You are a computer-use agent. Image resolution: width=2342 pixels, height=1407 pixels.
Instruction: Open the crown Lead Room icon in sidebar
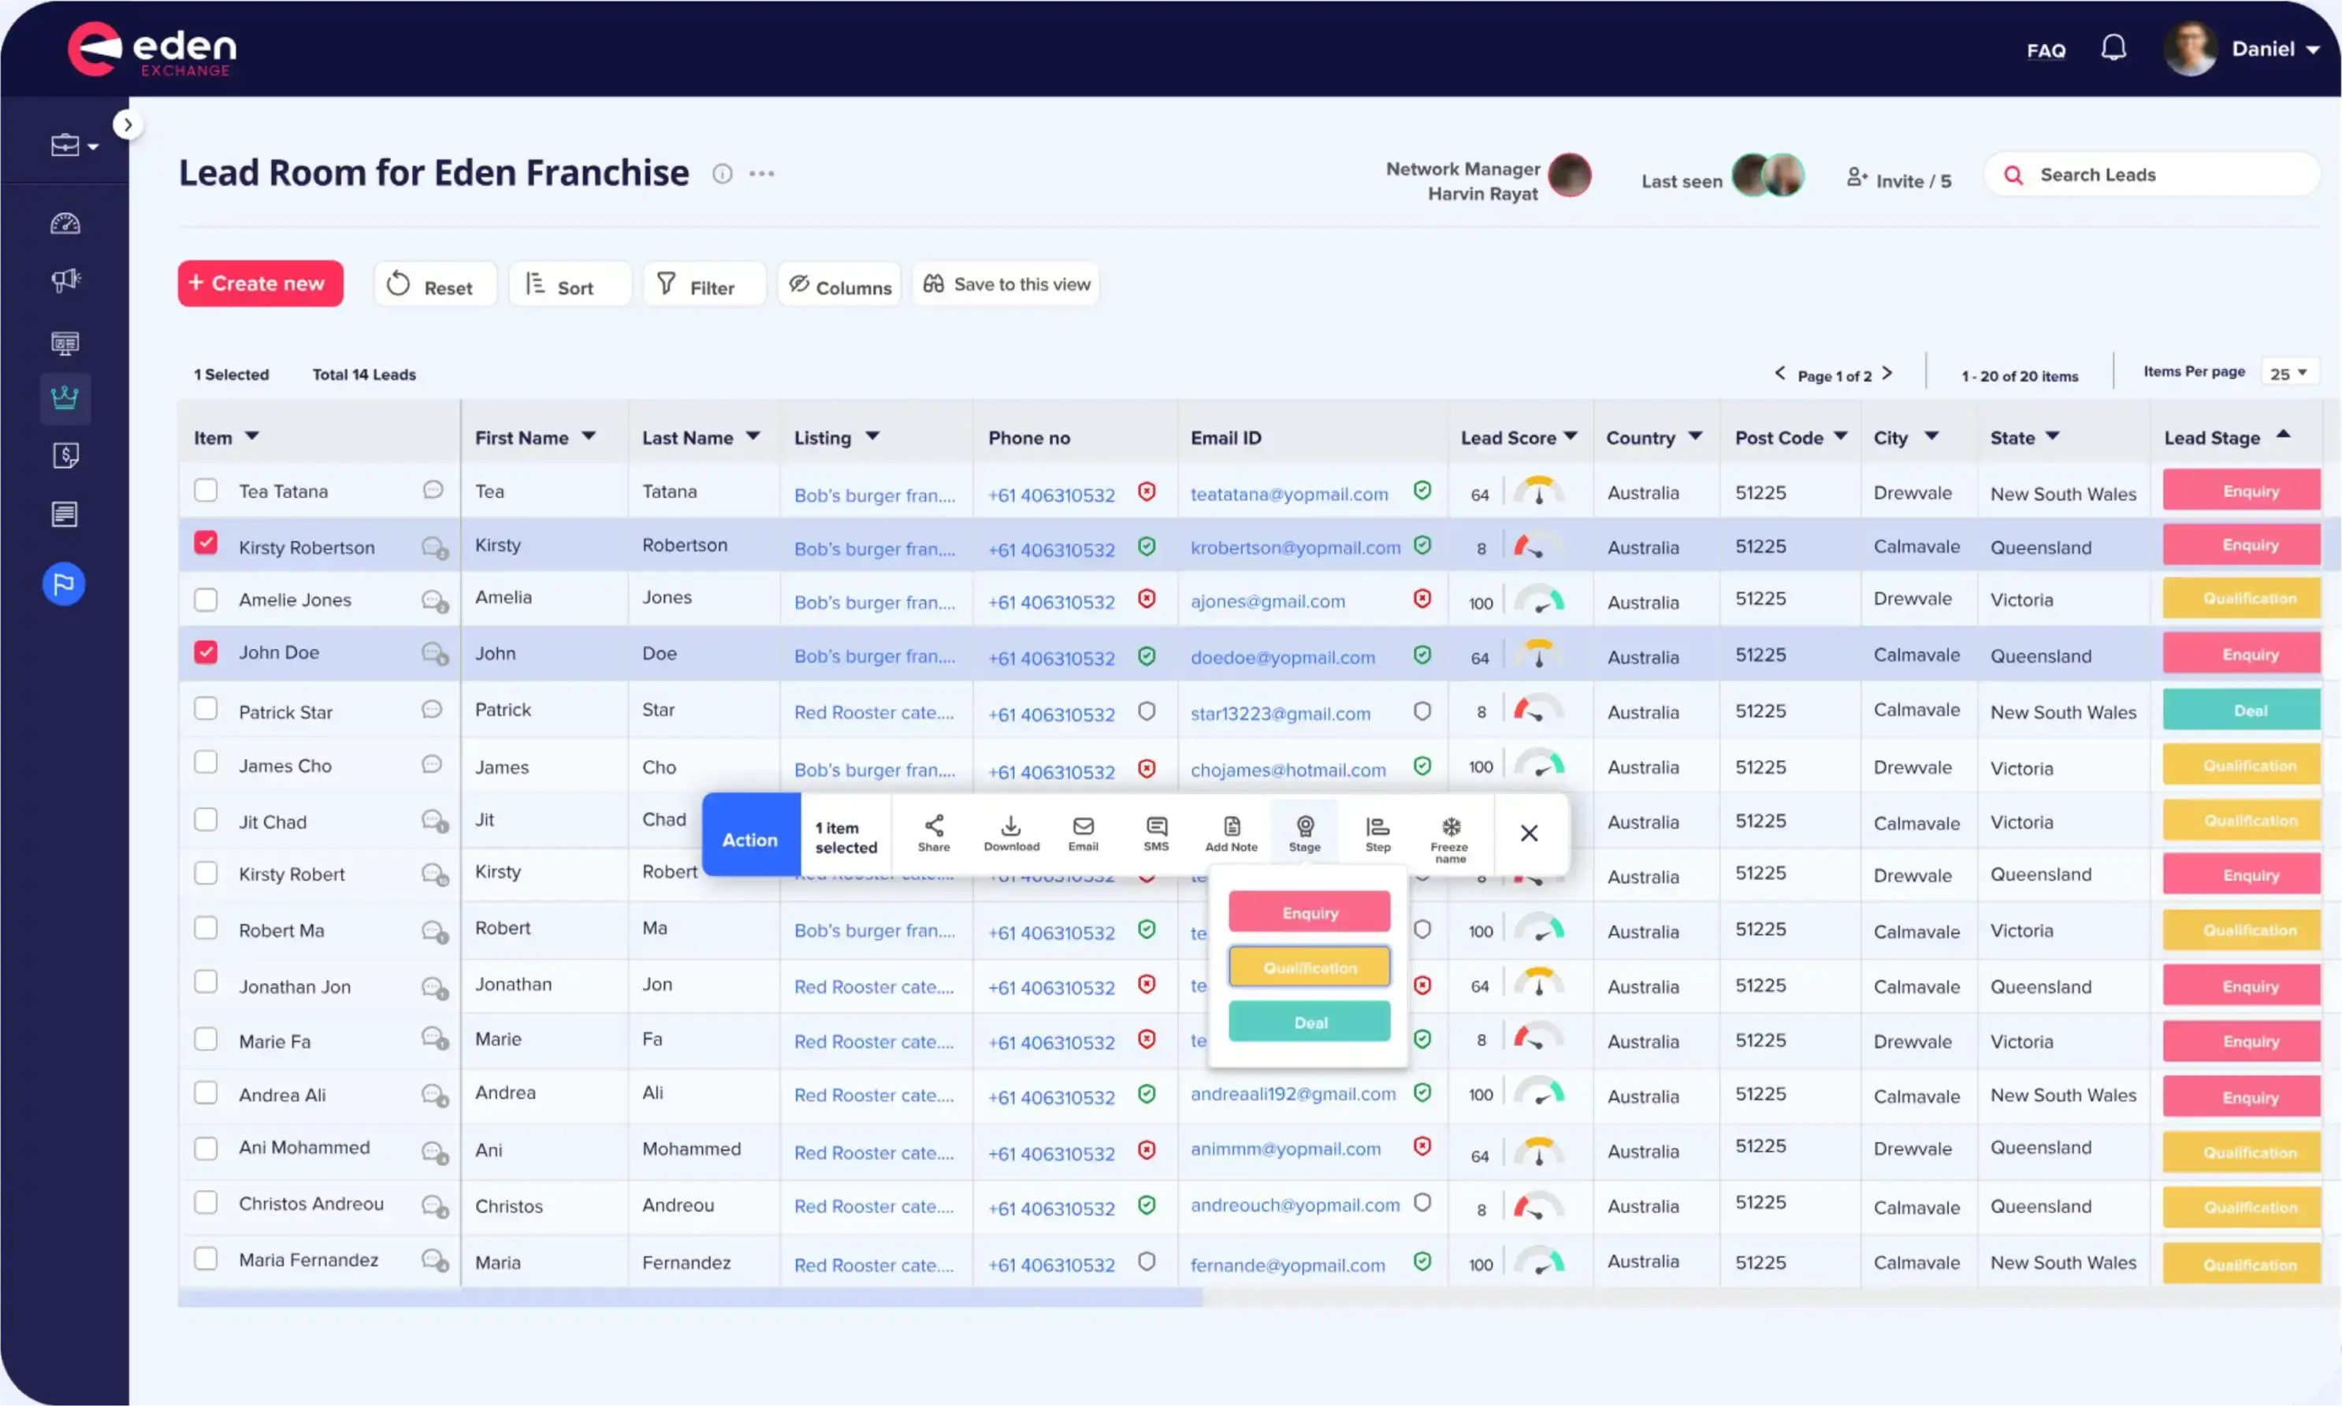64,398
